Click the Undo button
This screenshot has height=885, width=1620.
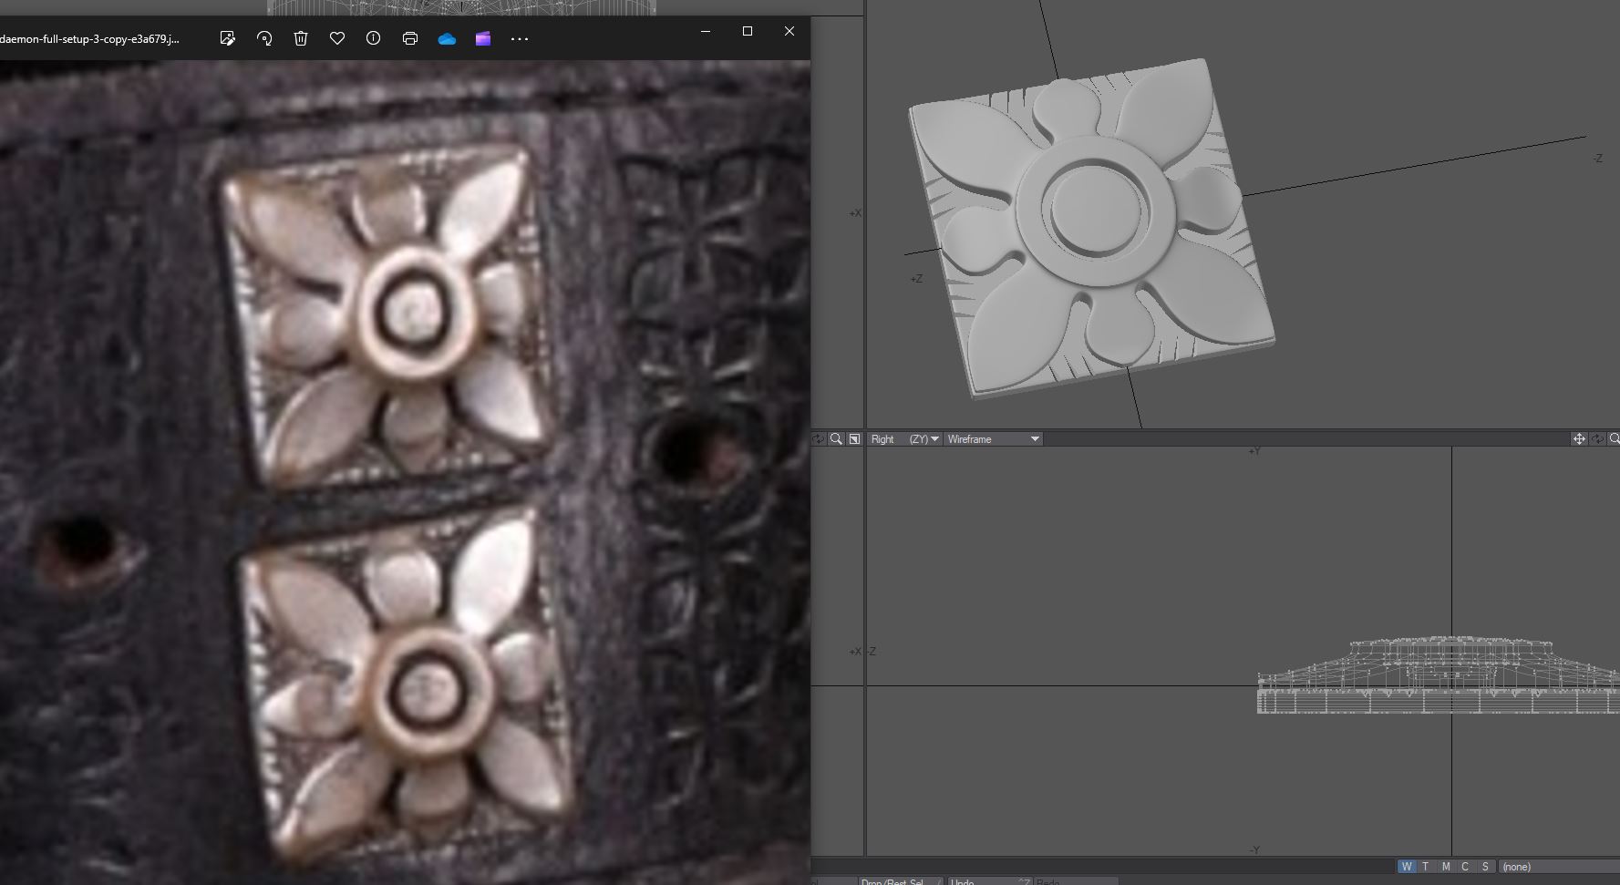click(x=990, y=881)
